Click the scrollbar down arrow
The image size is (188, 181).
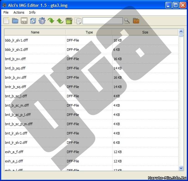pyautogui.click(x=181, y=168)
